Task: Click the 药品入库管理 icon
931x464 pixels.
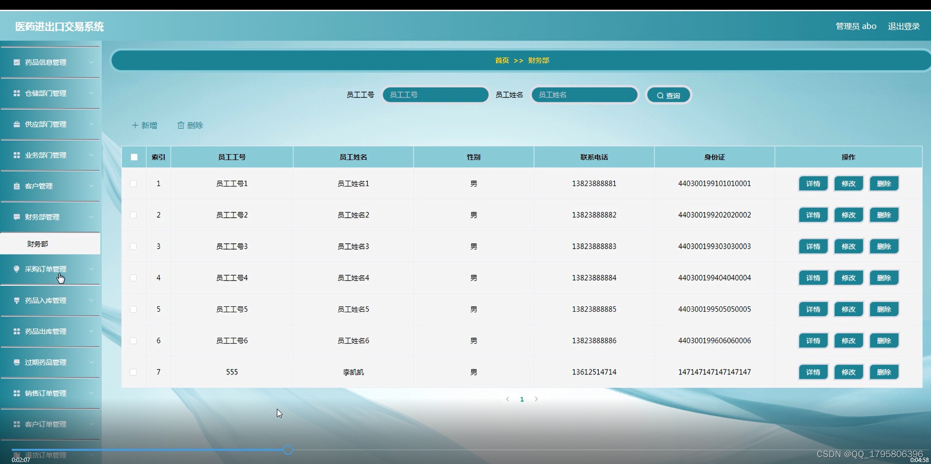Action: coord(17,300)
